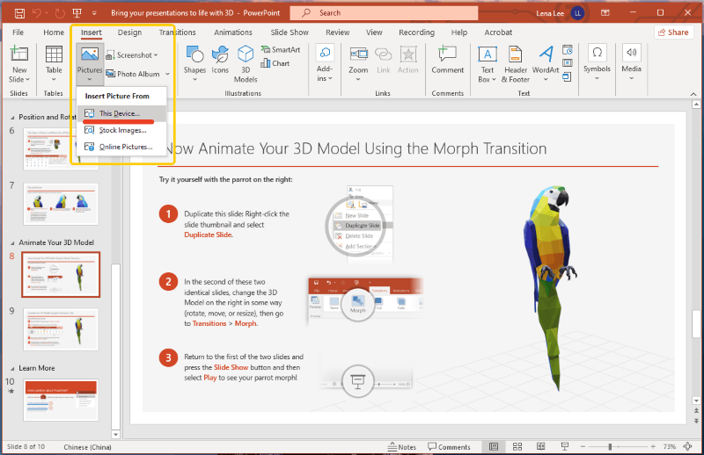Insert Icons

(220, 60)
